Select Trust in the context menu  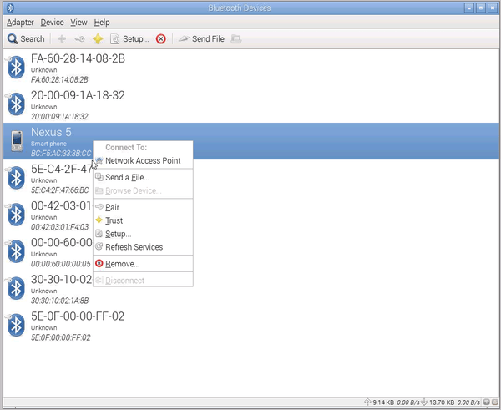pyautogui.click(x=114, y=220)
